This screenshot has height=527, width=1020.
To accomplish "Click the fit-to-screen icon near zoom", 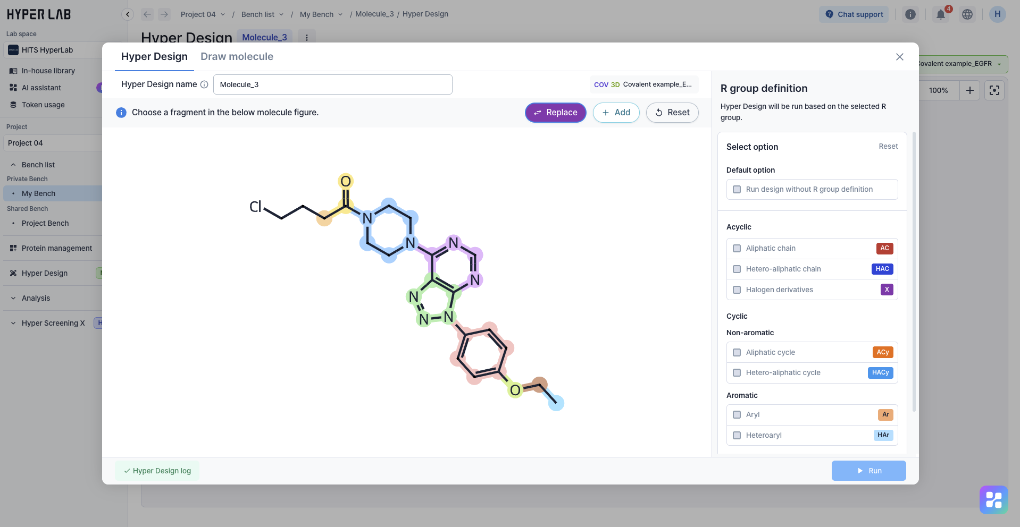I will point(994,90).
